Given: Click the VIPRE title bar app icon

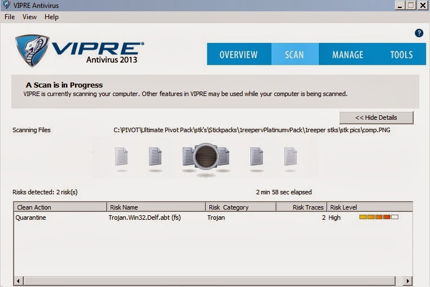Looking at the screenshot, I should [x=6, y=5].
